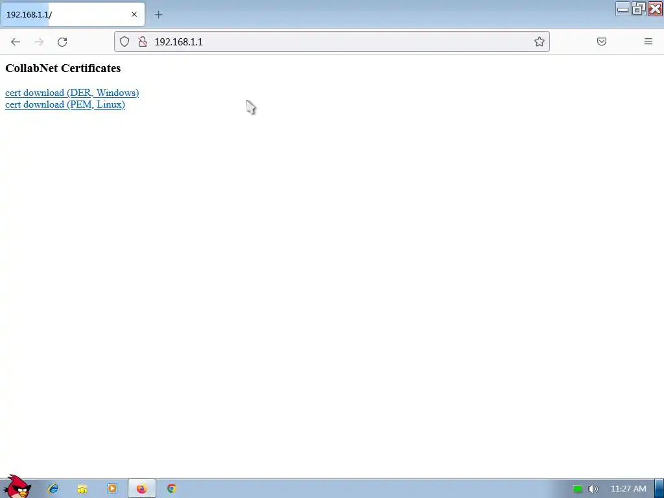Screen dimensions: 664x498
Task: Download the DER Windows certificate
Action: click(x=72, y=93)
